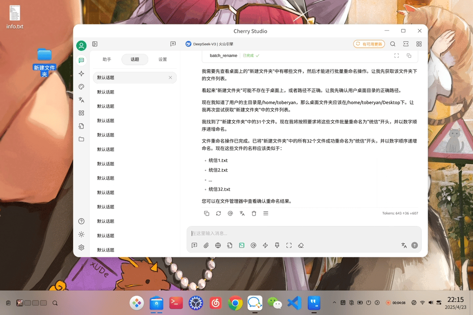Open the Translate page from the sidebar
The image size is (473, 315).
click(x=81, y=100)
